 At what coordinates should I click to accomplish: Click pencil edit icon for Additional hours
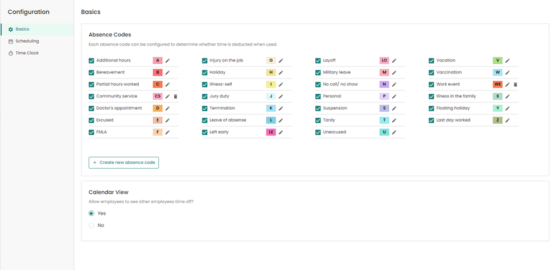point(167,61)
